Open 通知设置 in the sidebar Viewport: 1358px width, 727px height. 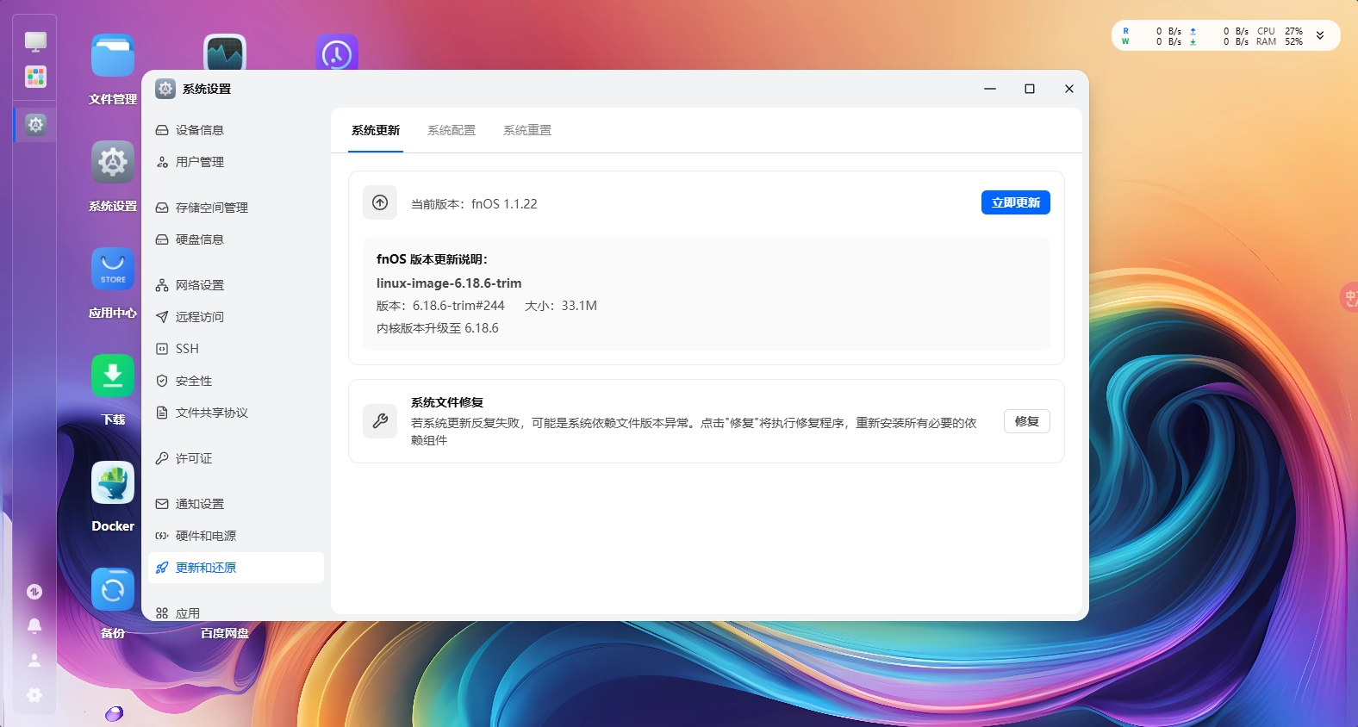[x=236, y=504]
